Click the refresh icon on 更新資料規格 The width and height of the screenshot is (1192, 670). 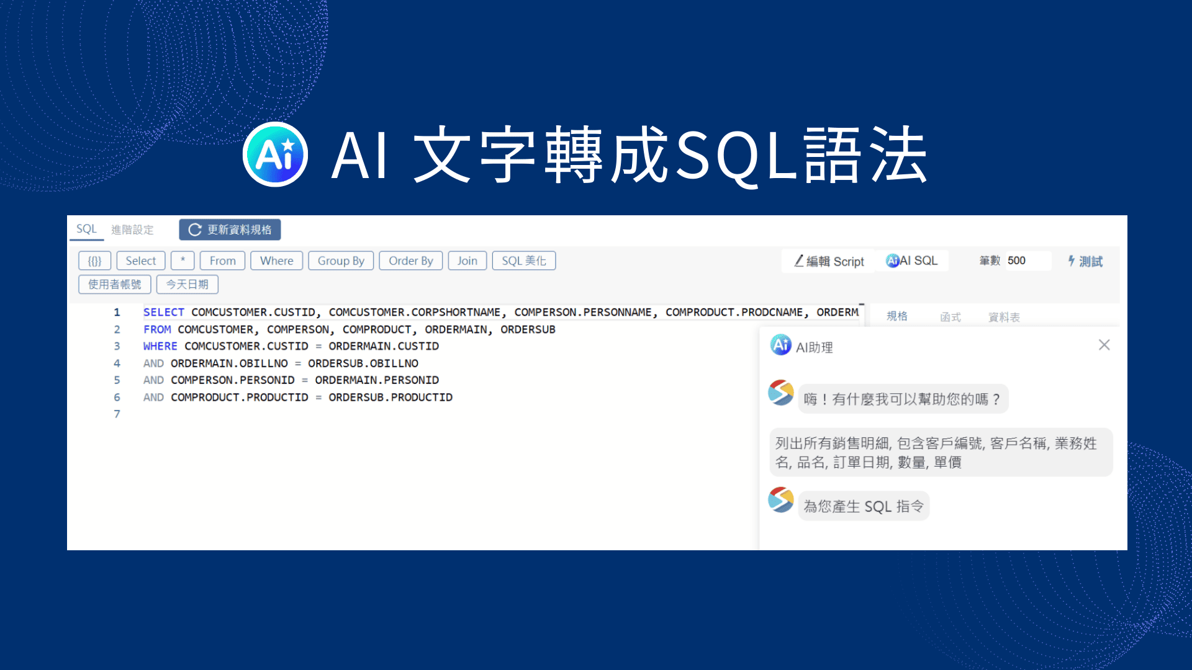coord(195,230)
